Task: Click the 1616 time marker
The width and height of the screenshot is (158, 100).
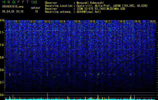Action: 92,21
